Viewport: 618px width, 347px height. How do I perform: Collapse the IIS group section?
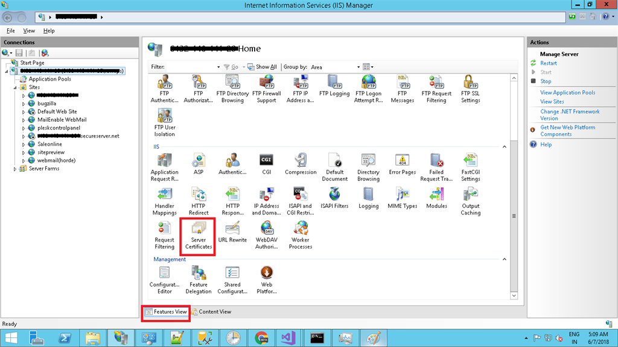[505, 147]
